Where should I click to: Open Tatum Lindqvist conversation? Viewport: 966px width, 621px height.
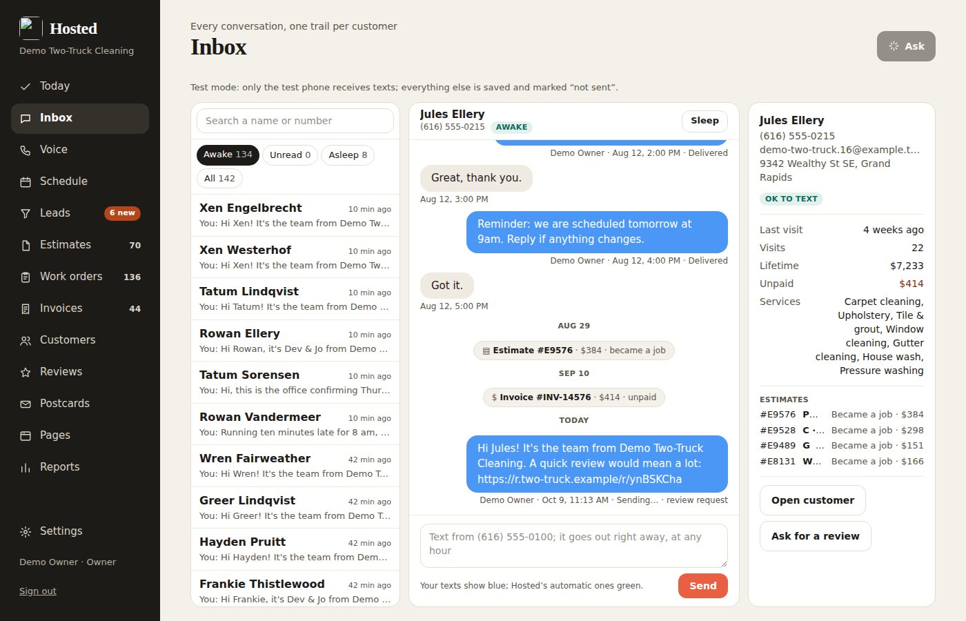(x=295, y=299)
